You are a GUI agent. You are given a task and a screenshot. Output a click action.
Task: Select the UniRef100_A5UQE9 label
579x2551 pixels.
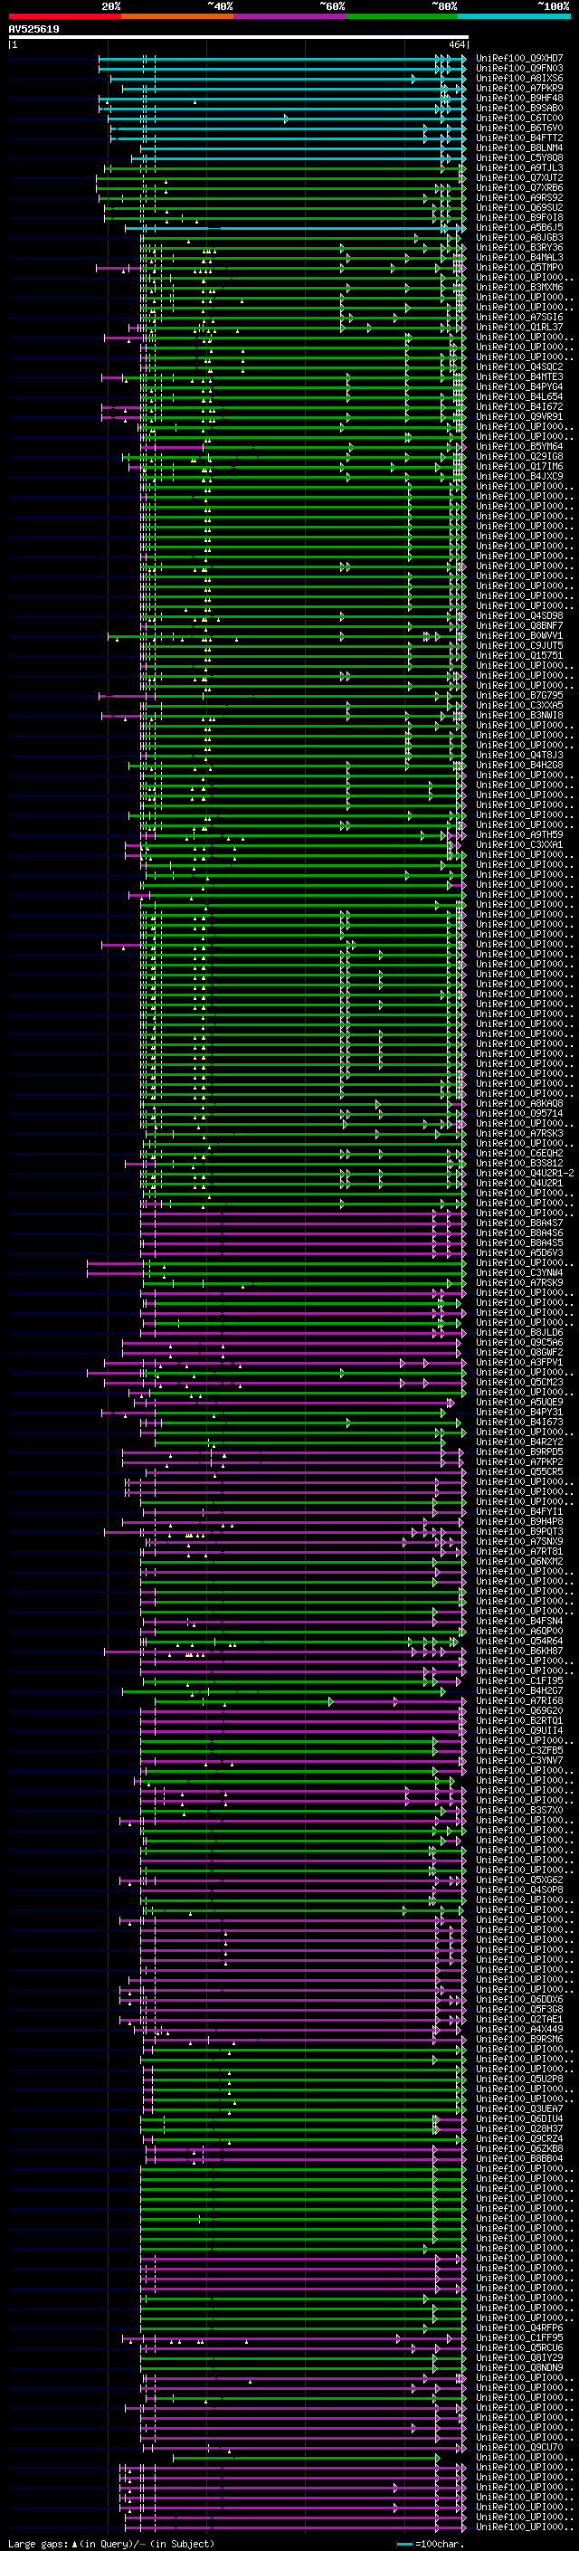pyautogui.click(x=519, y=1403)
